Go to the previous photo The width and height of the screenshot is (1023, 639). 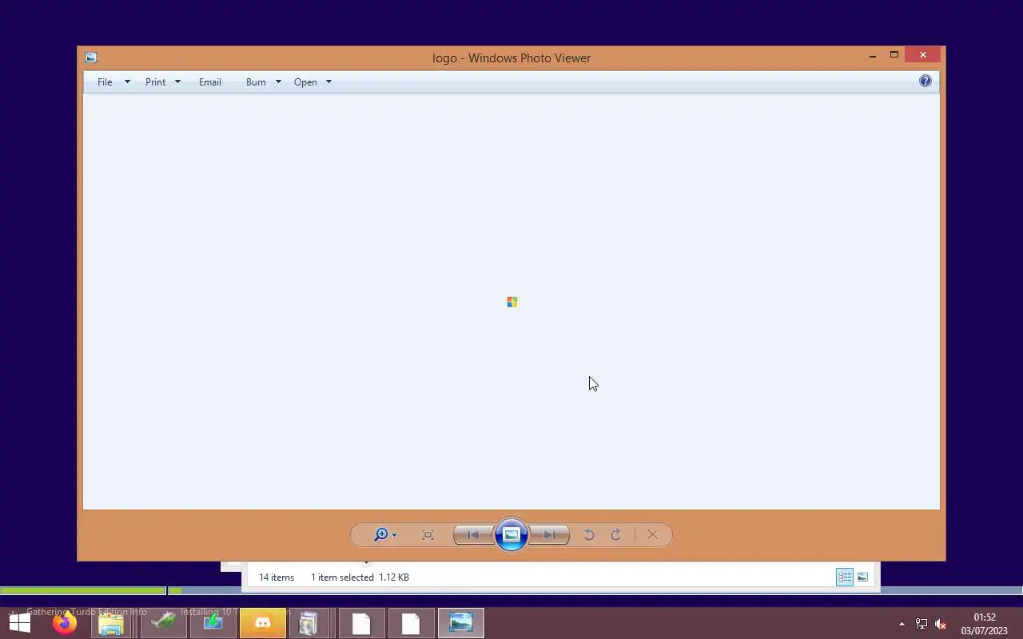point(473,535)
